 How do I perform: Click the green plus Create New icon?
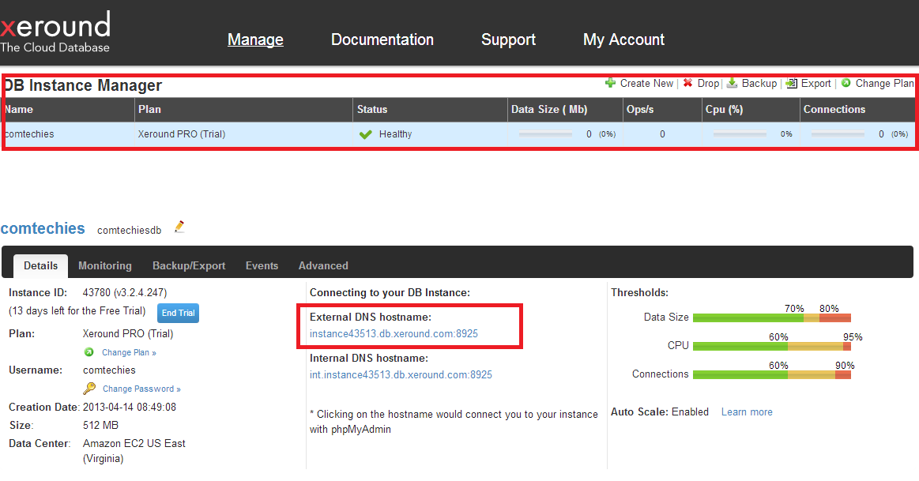(610, 83)
